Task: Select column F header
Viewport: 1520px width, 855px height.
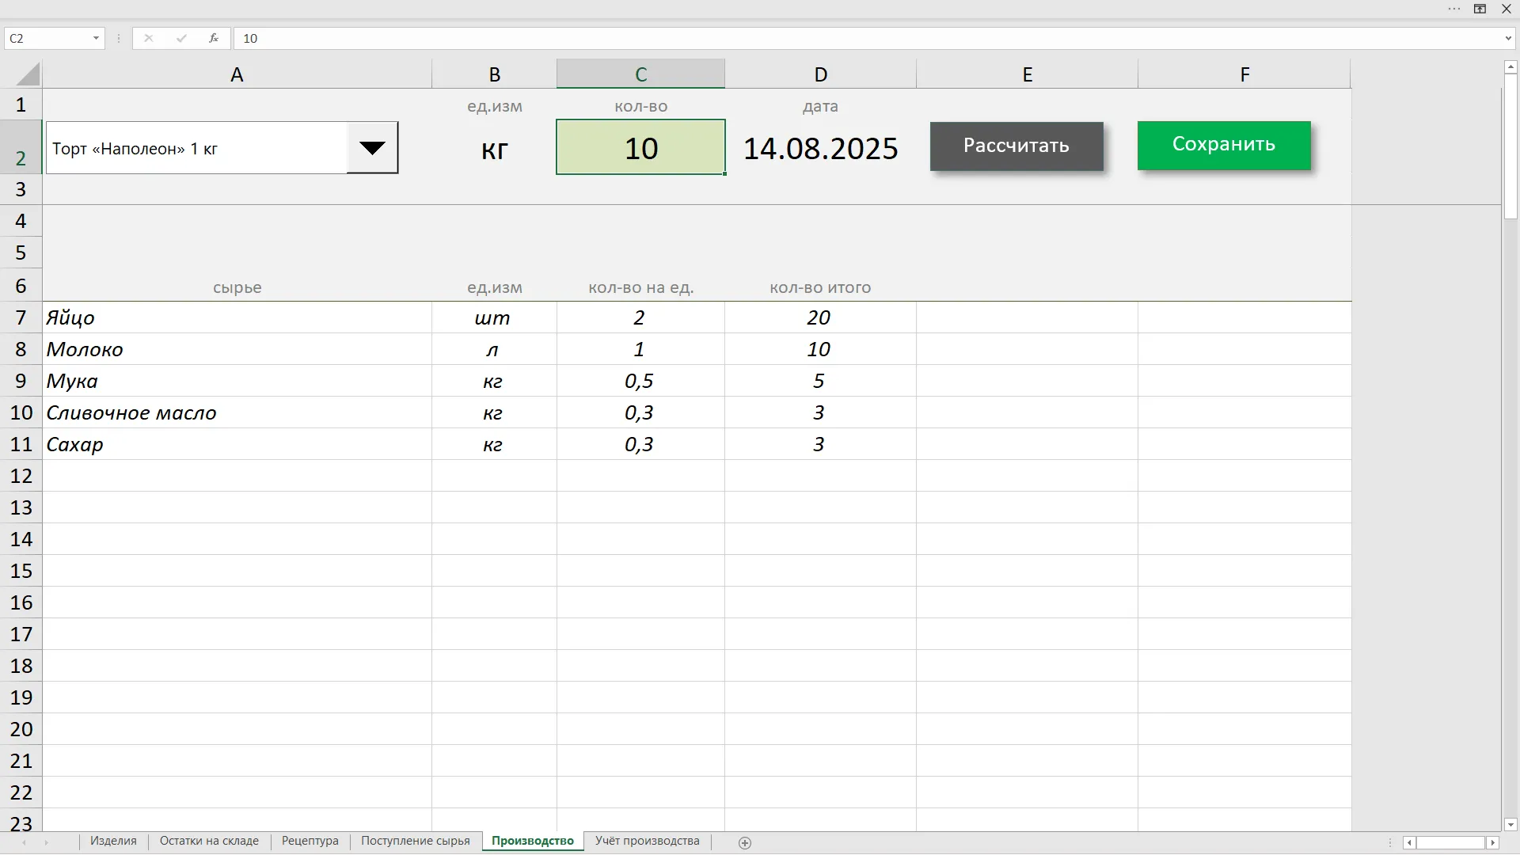Action: [1244, 74]
